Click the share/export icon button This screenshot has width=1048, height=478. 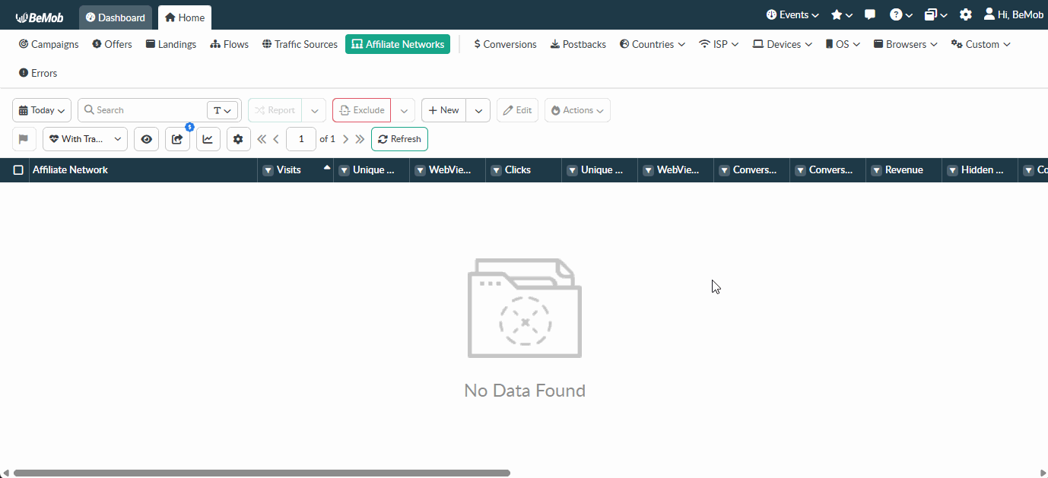click(177, 139)
